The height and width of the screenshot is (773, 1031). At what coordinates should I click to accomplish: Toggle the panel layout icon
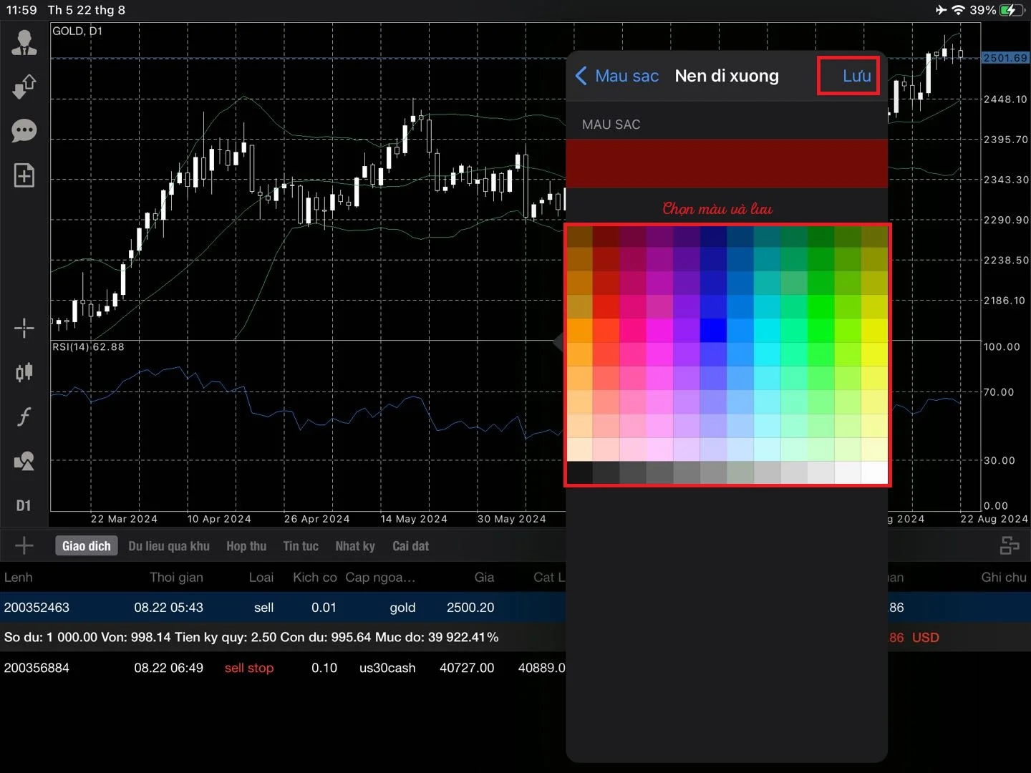1010,545
